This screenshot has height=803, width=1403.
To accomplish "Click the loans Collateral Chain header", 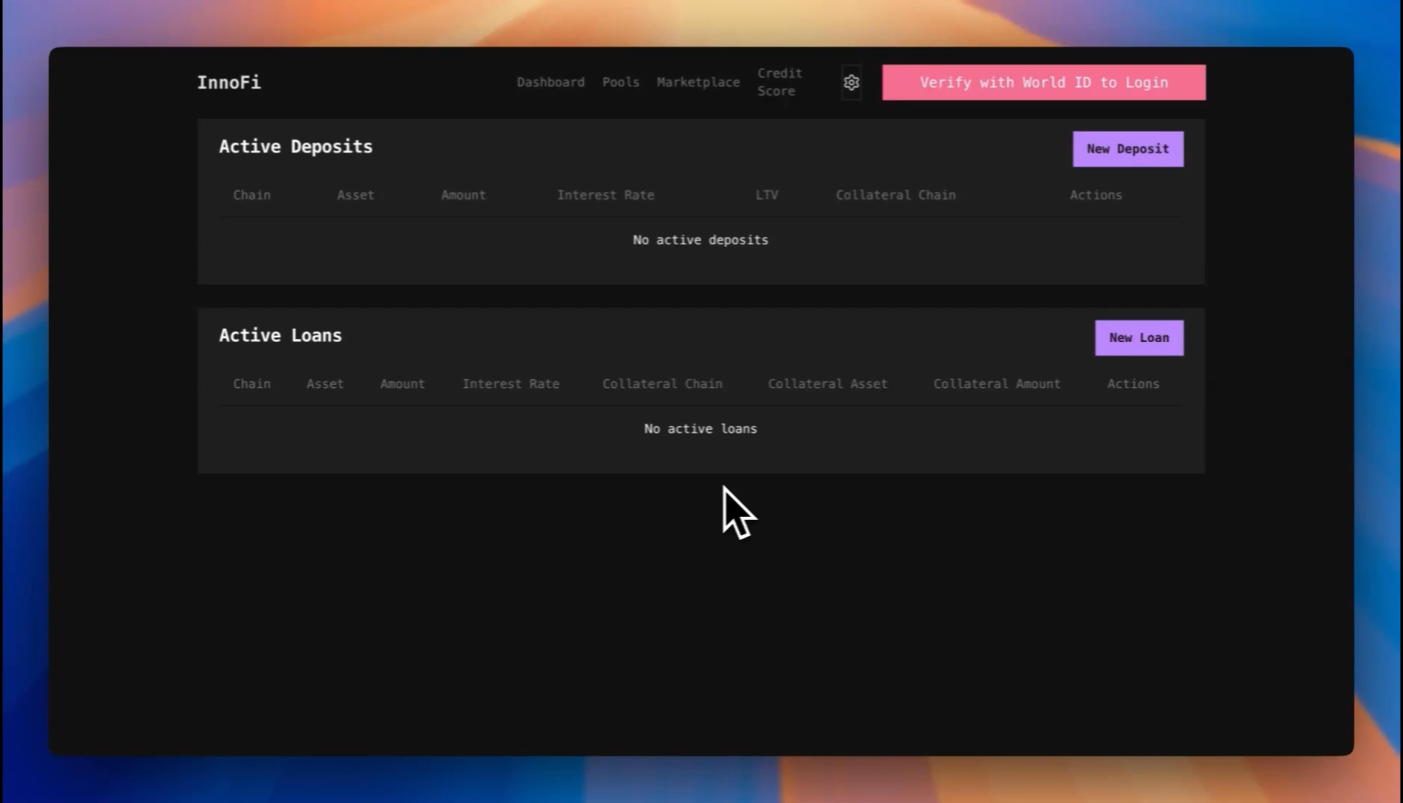I will click(x=662, y=384).
